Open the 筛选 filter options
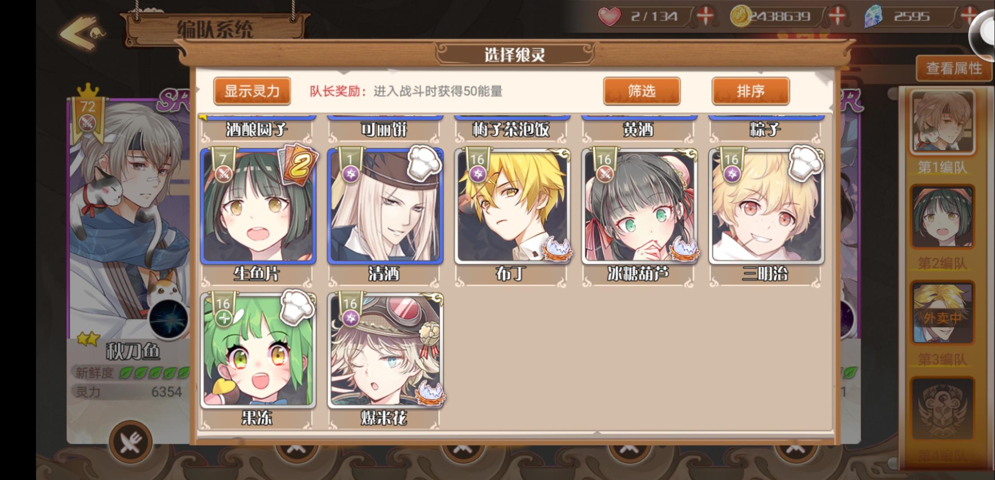The image size is (995, 480). (641, 91)
